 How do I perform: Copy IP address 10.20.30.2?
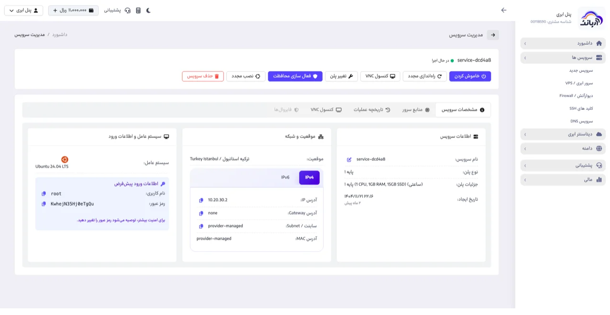click(x=201, y=200)
